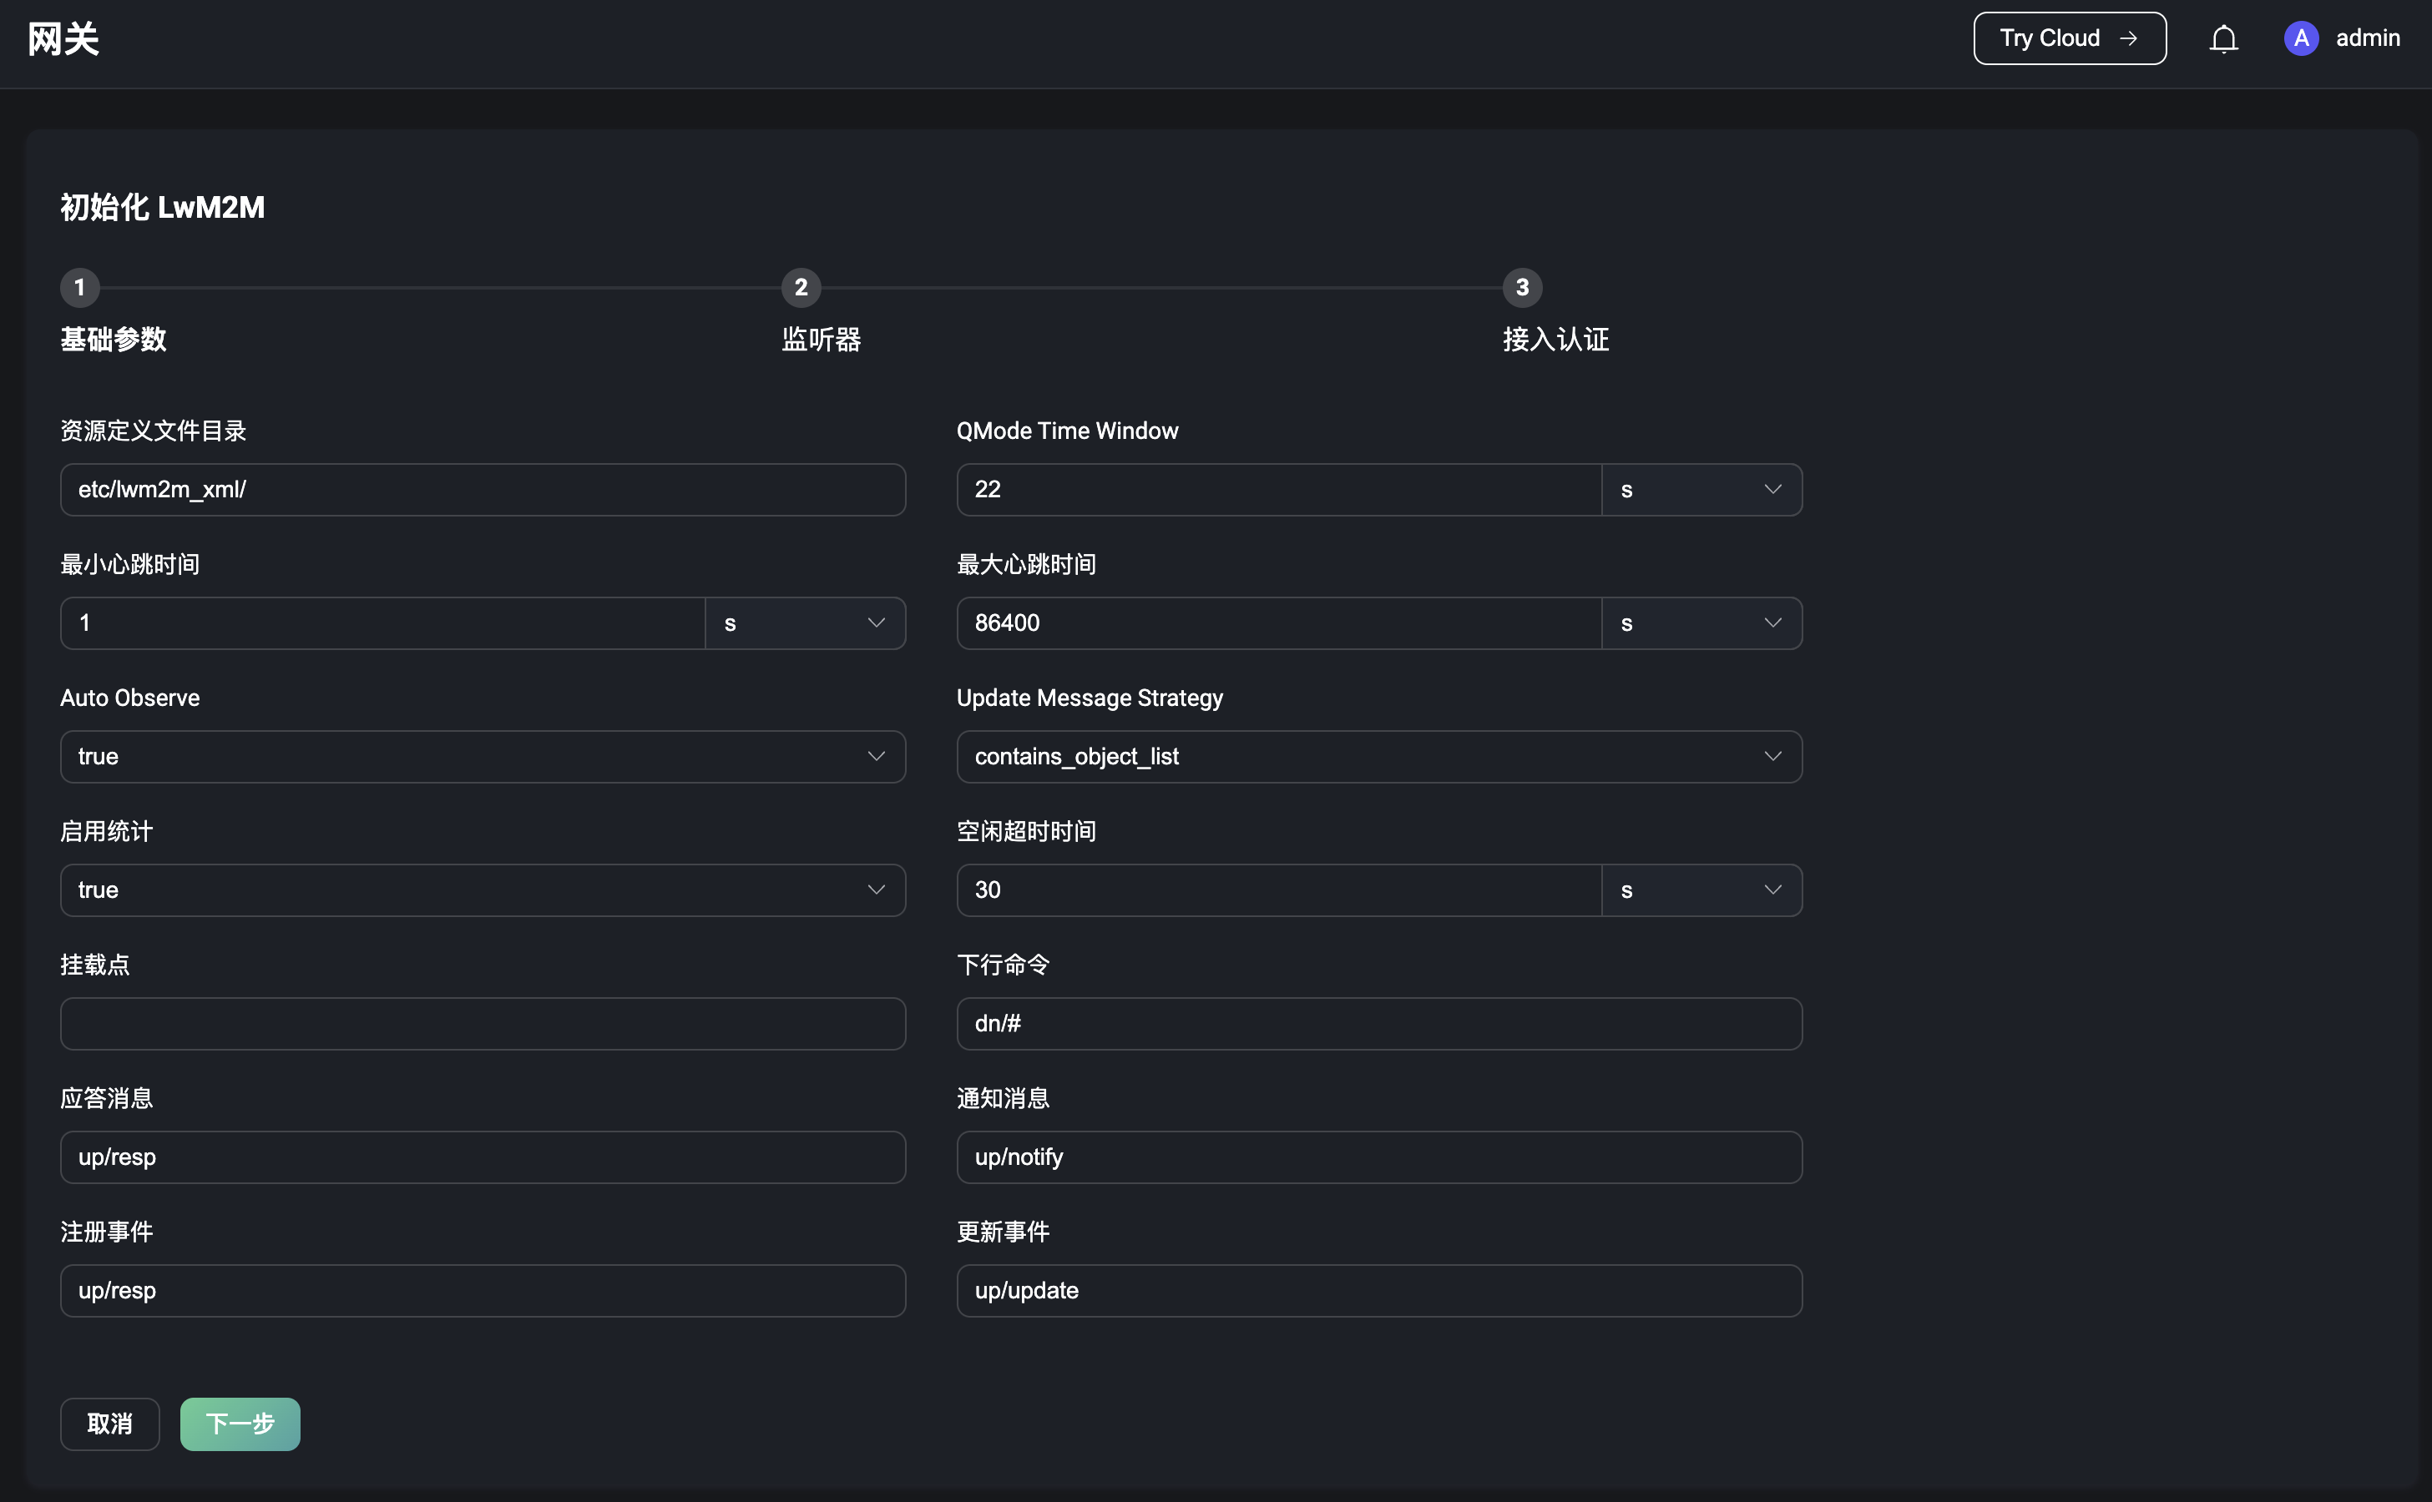Open QMode Time Window unit dropdown

(1701, 489)
